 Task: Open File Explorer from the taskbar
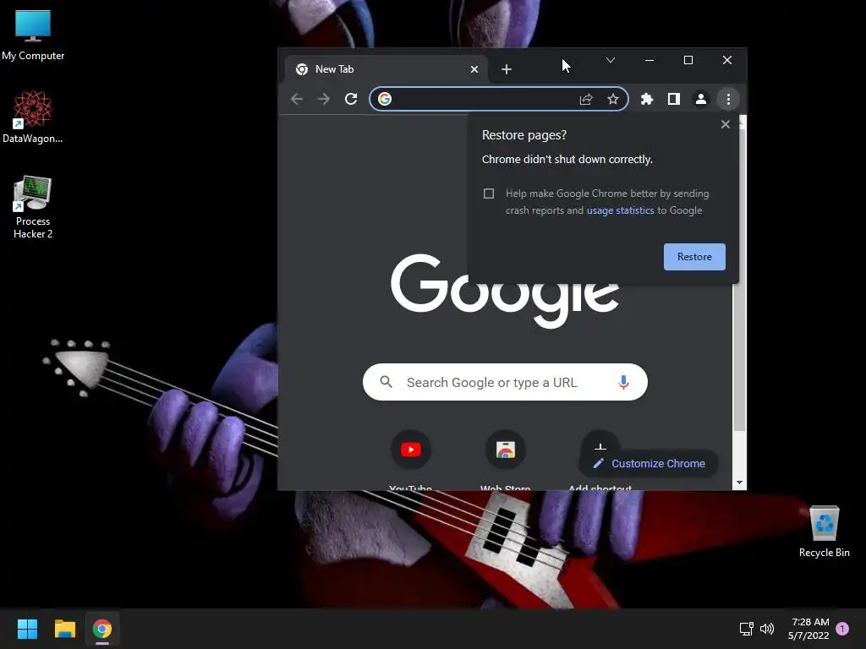click(64, 629)
